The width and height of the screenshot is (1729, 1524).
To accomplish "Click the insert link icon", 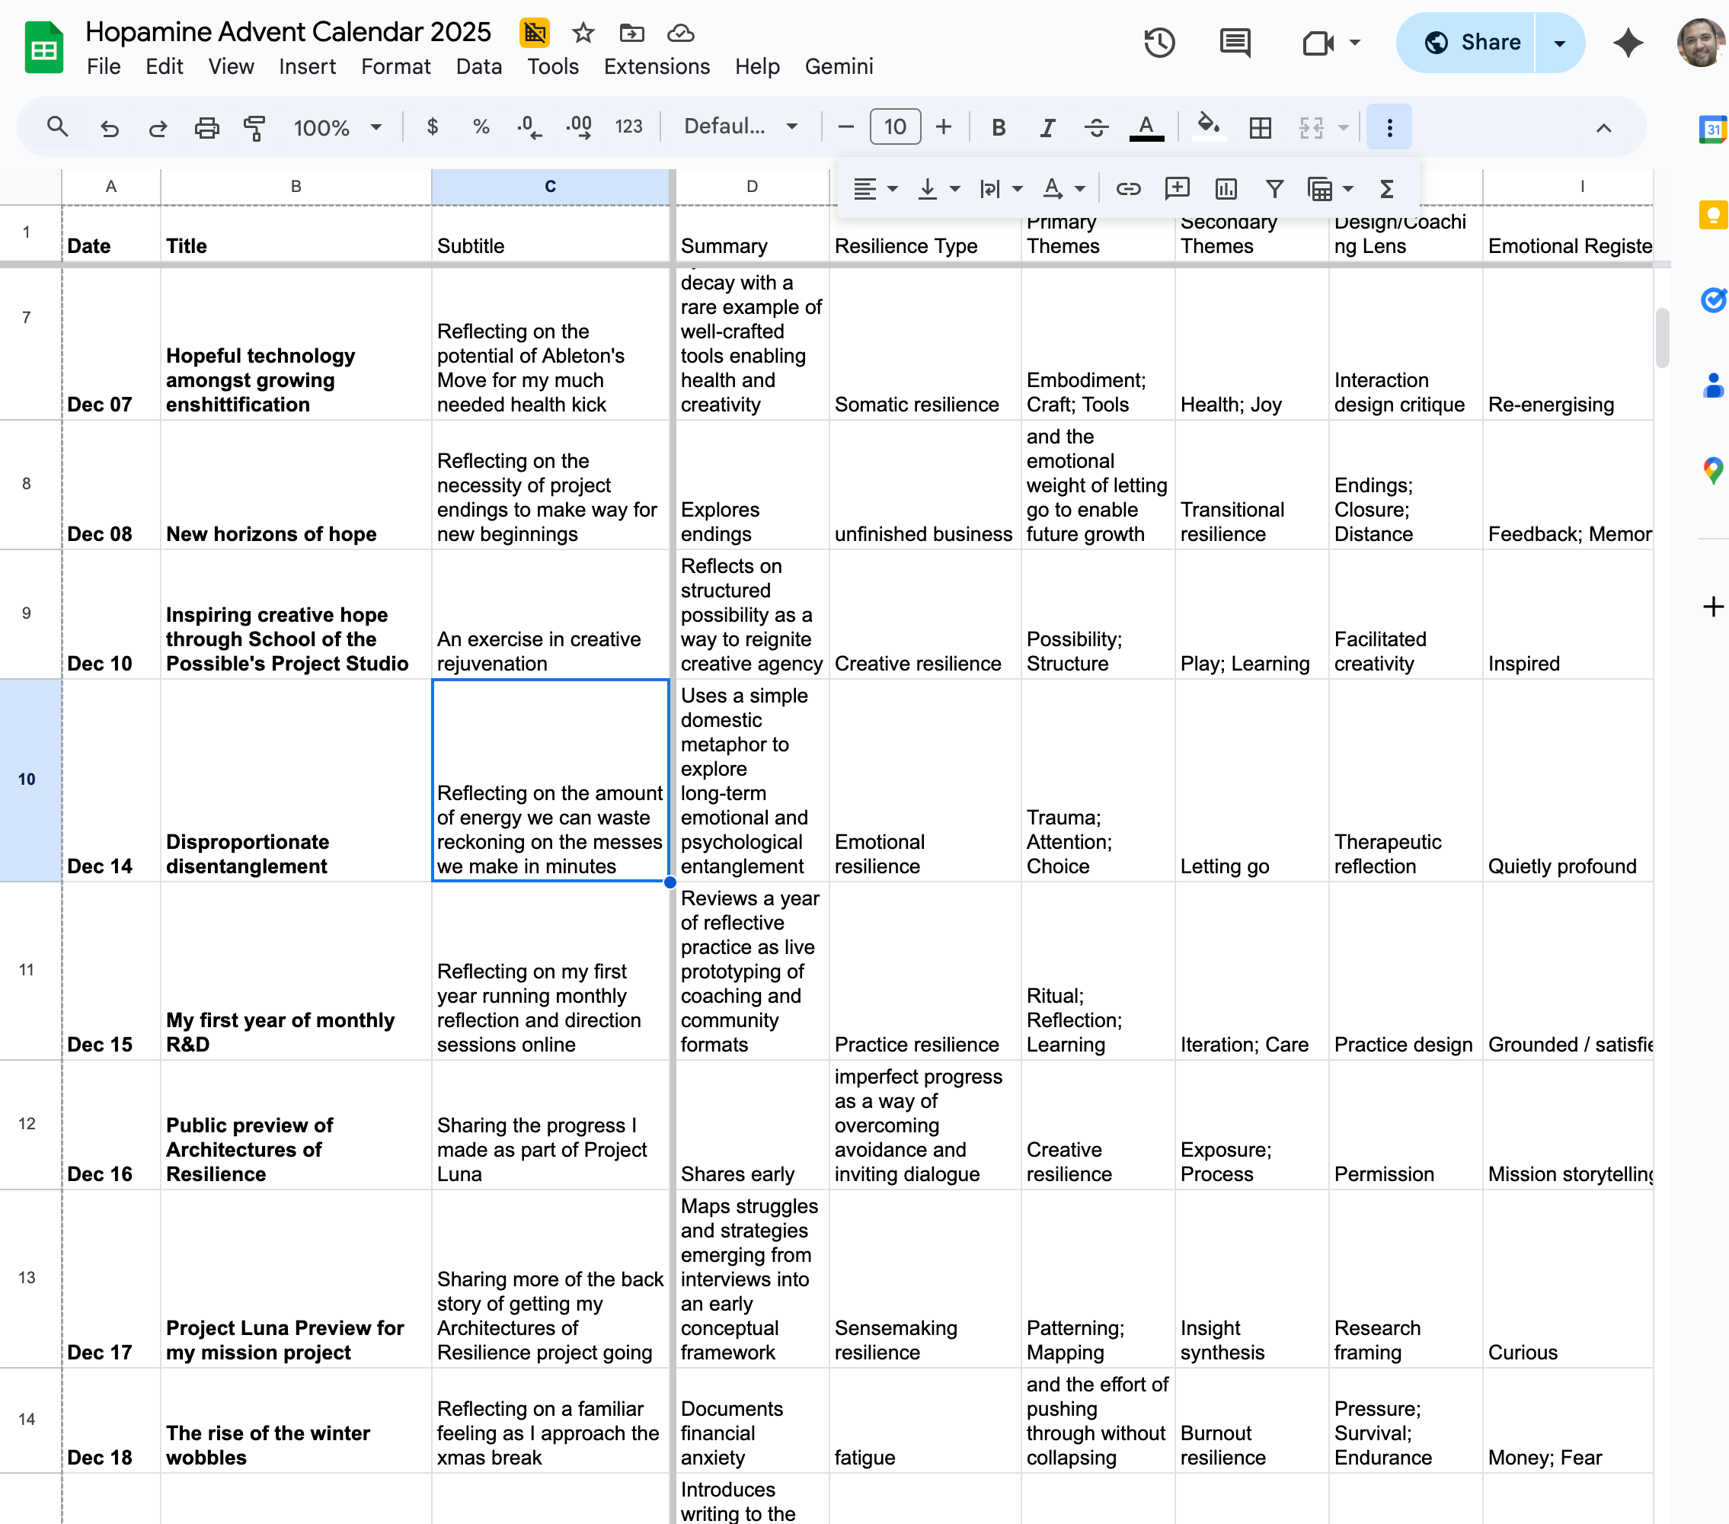I will (x=1127, y=189).
